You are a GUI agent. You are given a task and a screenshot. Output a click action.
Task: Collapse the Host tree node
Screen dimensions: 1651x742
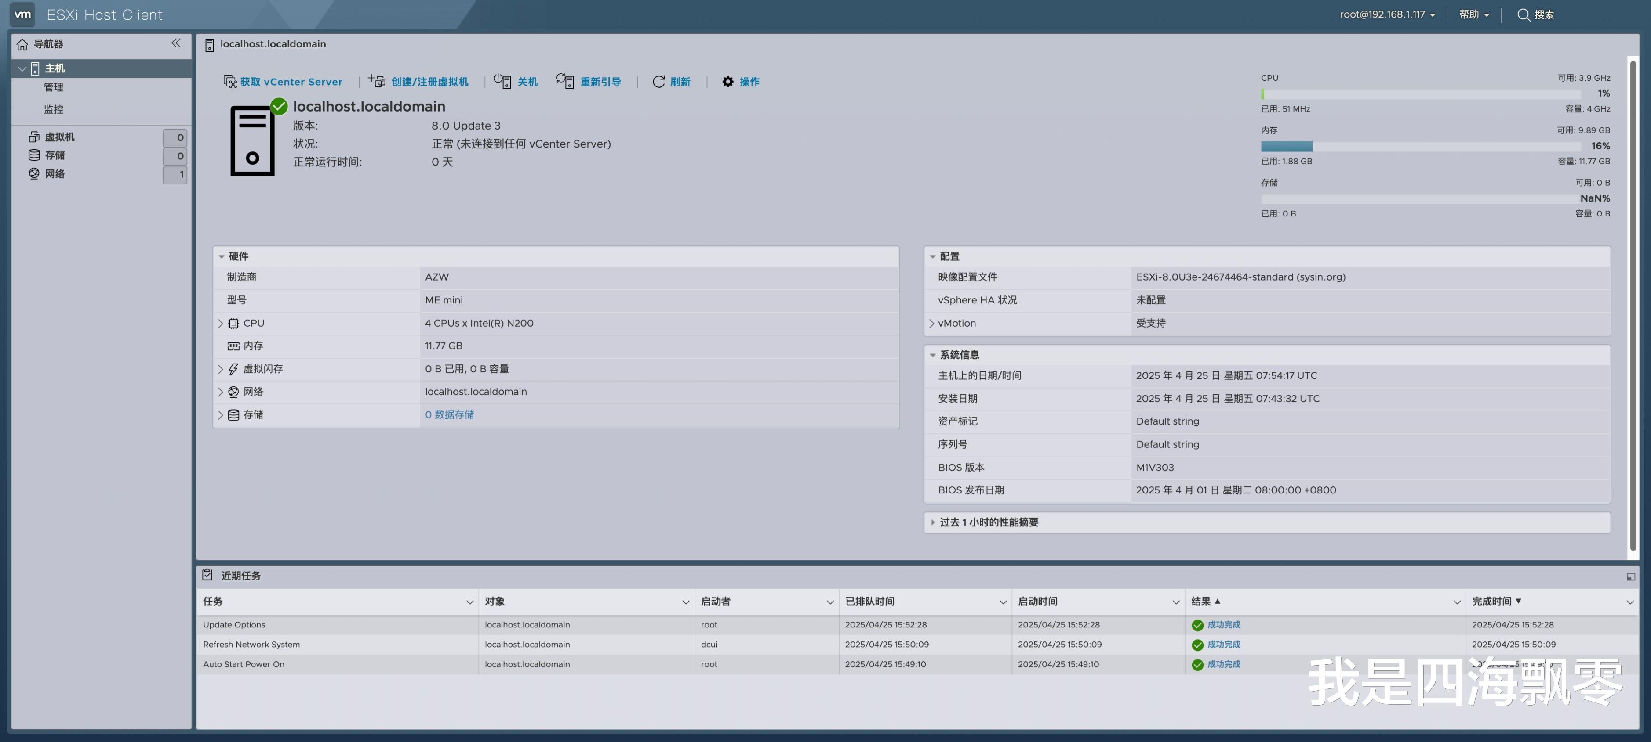pyautogui.click(x=22, y=68)
